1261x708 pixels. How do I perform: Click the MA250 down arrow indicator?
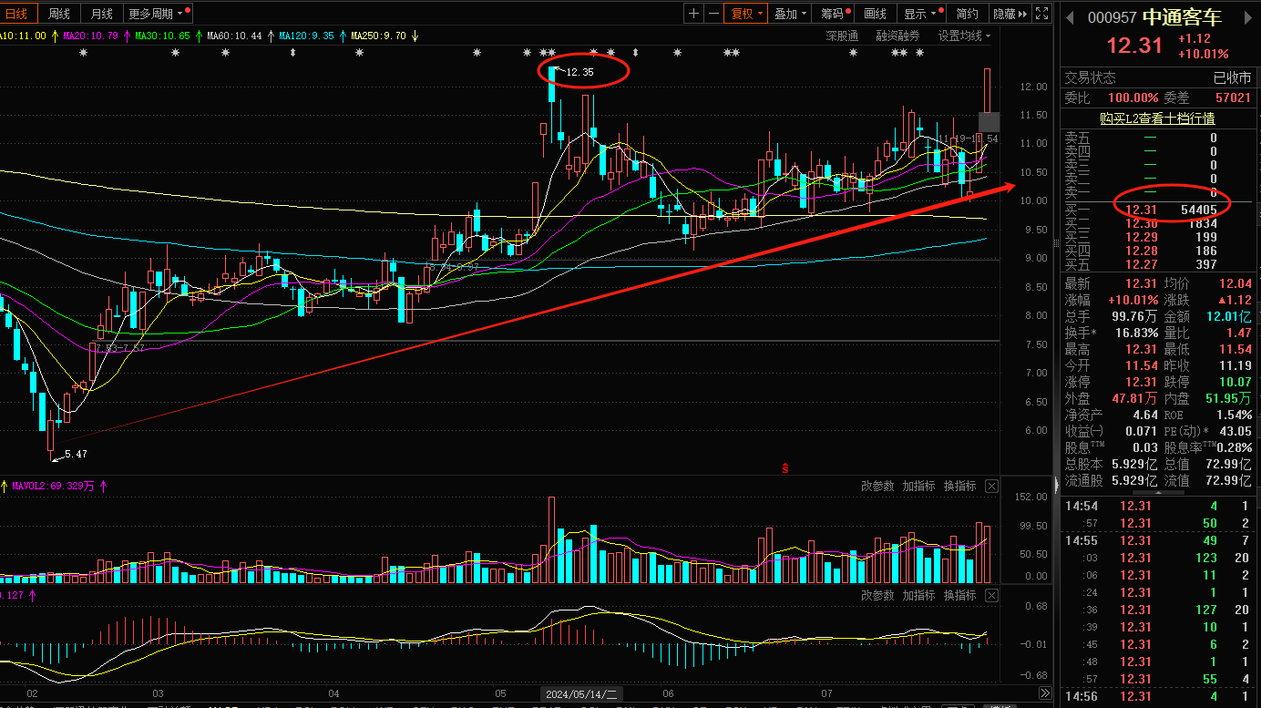click(x=415, y=36)
